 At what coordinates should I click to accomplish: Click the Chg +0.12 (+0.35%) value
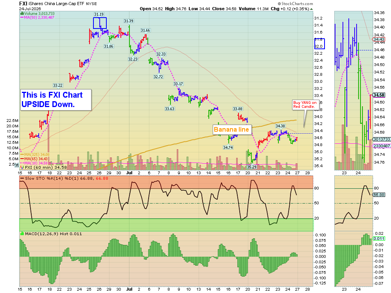290,9
